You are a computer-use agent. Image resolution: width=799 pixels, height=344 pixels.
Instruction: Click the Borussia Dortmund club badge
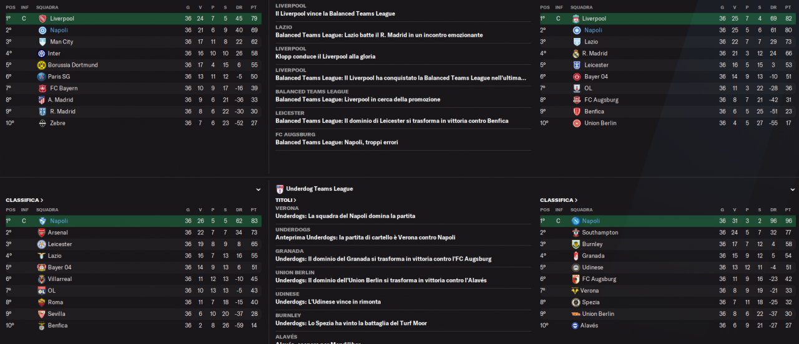[x=42, y=65]
